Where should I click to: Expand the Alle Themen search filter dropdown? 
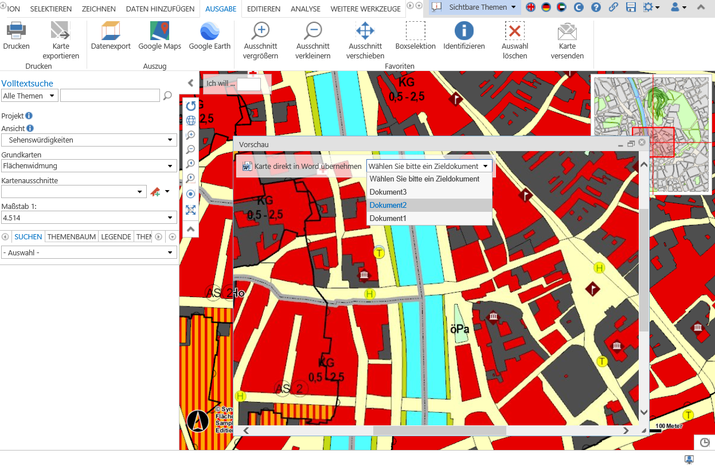[x=29, y=95]
